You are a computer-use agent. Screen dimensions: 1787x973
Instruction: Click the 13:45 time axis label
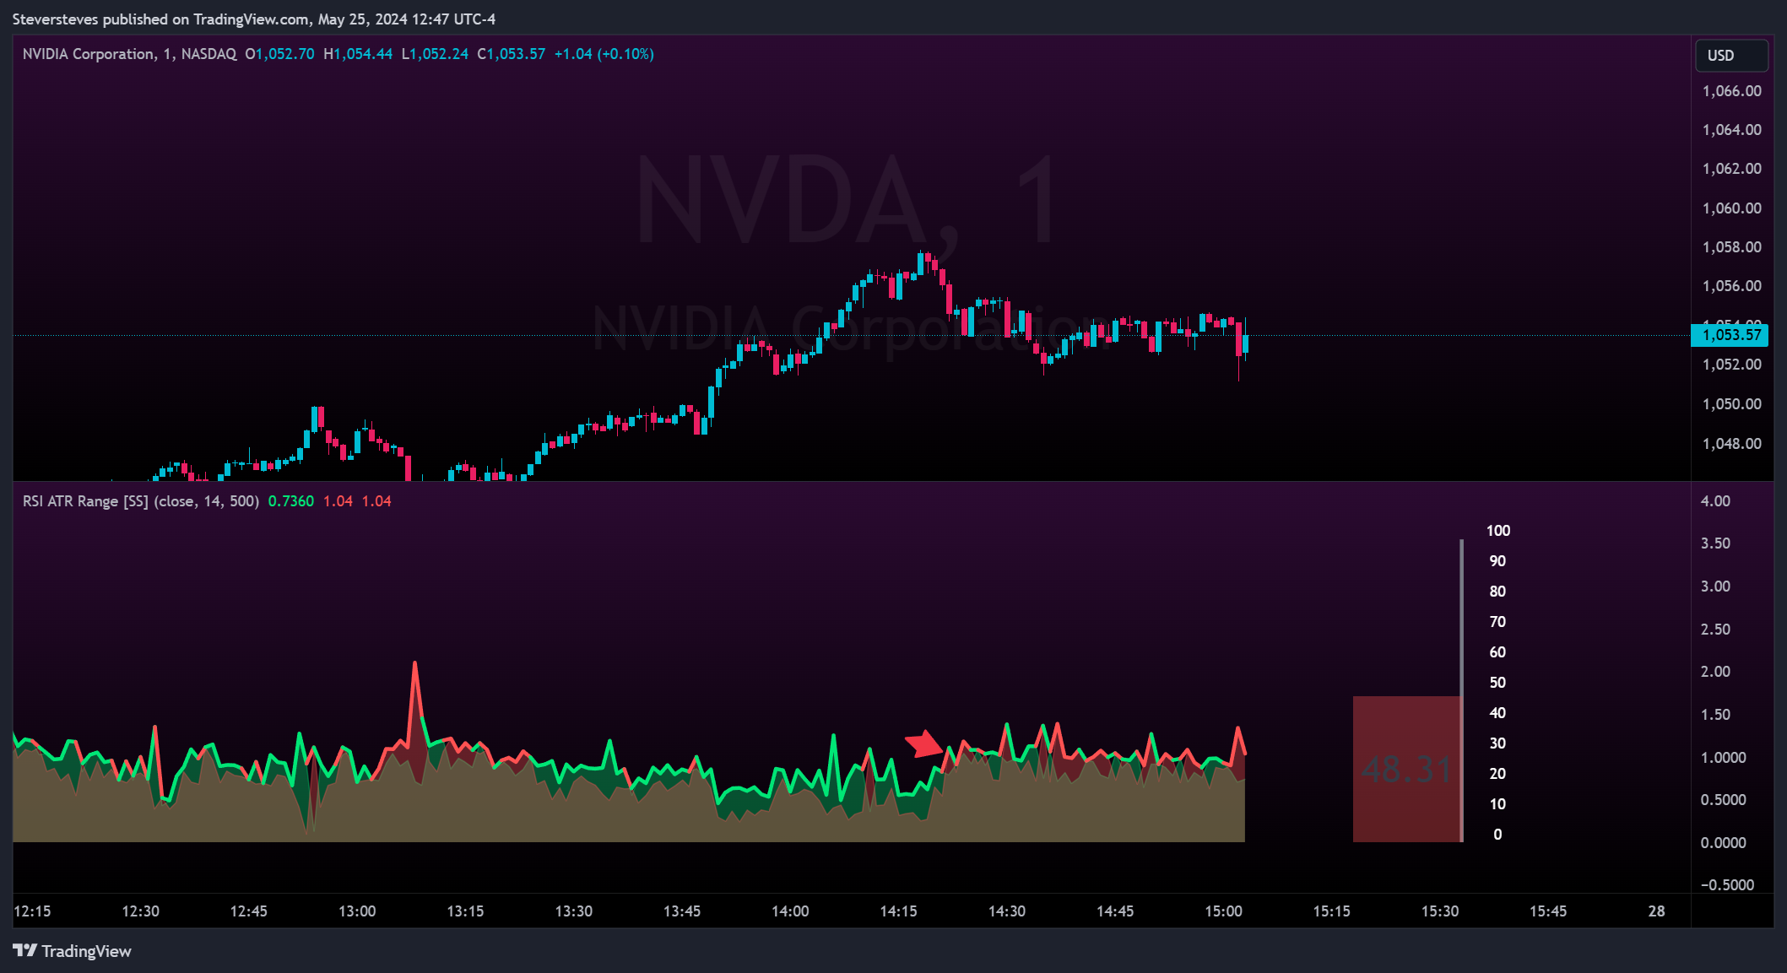pos(682,911)
